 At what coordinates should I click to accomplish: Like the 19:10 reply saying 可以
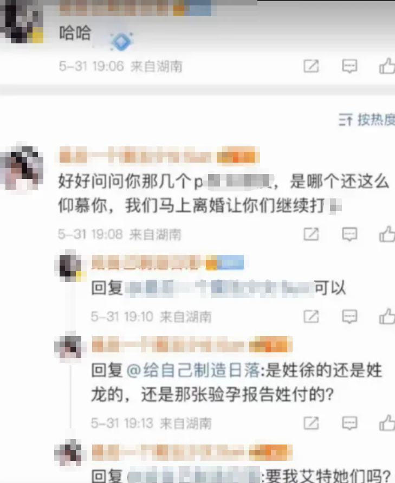click(x=387, y=316)
